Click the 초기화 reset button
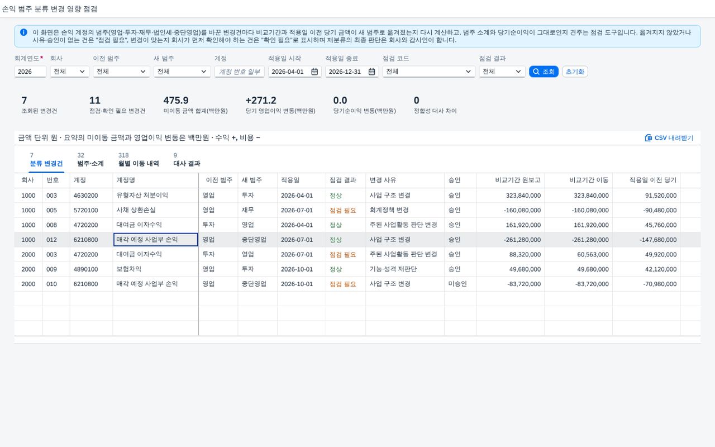This screenshot has height=447, width=715. (575, 72)
